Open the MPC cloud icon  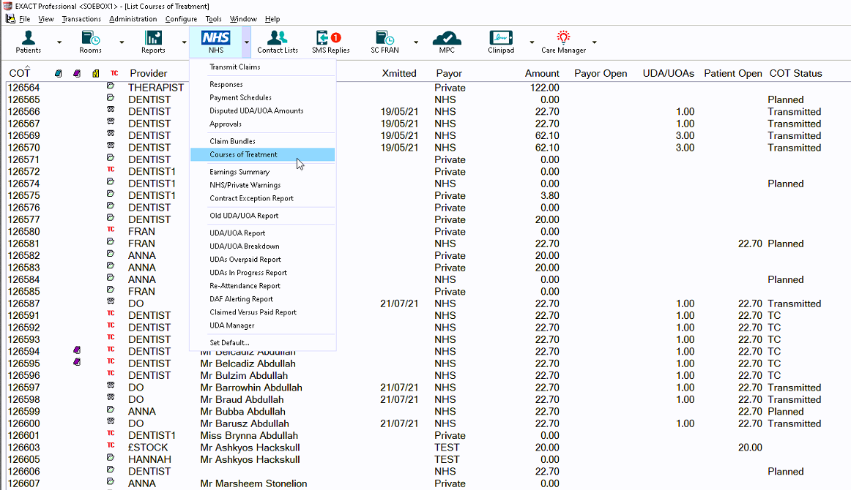447,42
